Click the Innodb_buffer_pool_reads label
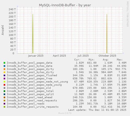 pyautogui.click(x=26, y=104)
